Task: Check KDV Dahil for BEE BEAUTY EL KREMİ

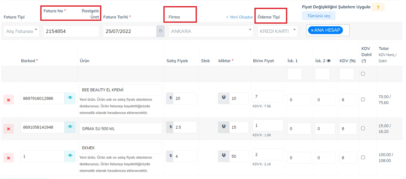Action: tap(363, 100)
